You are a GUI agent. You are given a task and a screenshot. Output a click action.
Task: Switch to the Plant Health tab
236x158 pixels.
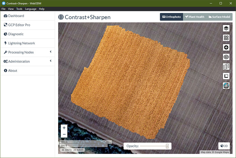[195, 17]
